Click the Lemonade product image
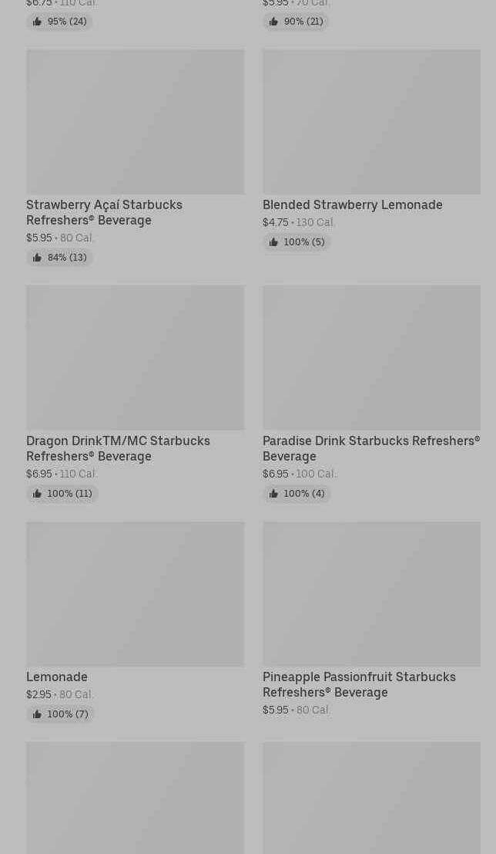The image size is (496, 854). [x=135, y=594]
